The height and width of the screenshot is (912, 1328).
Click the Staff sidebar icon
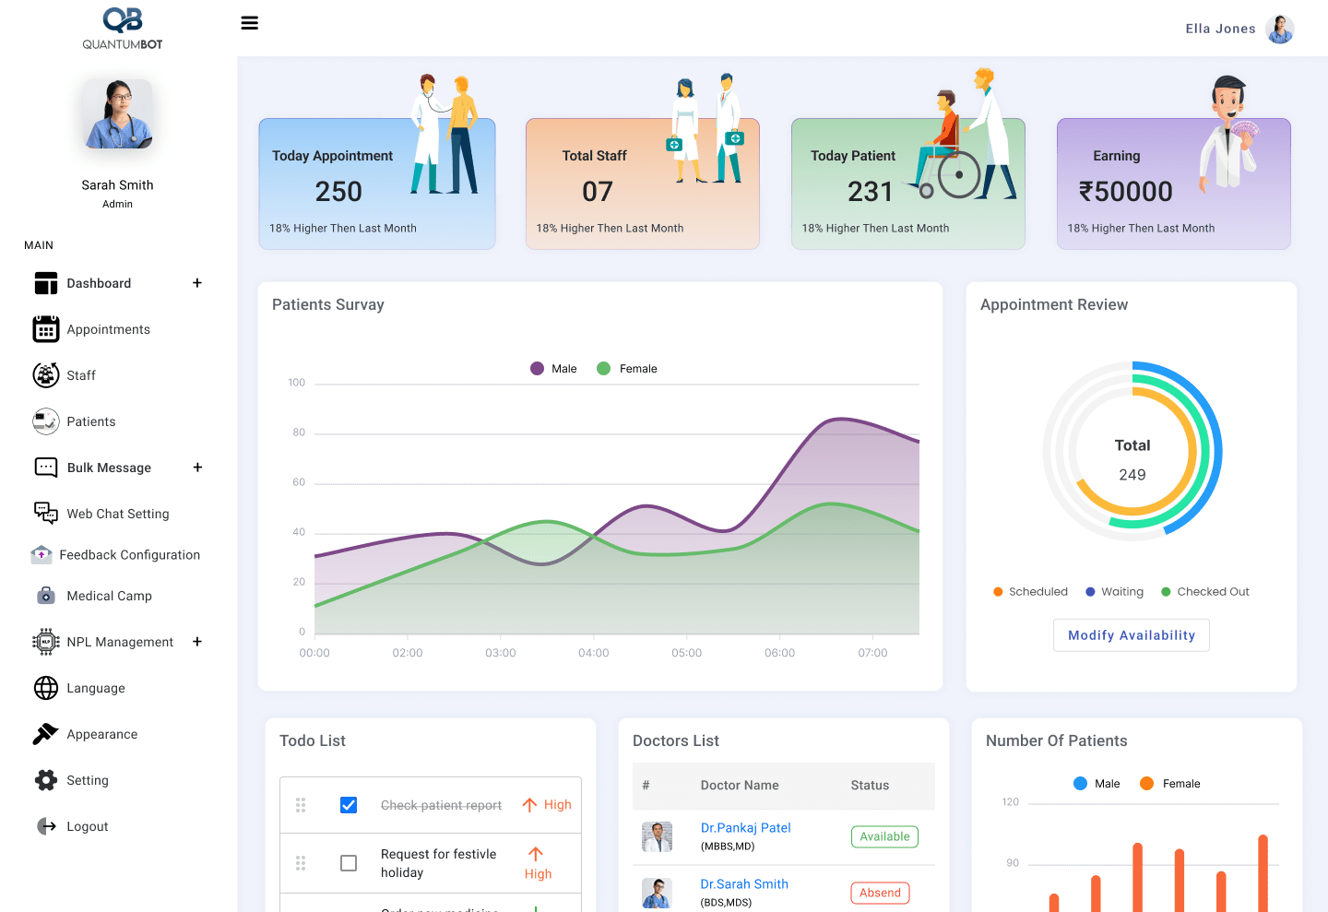(x=46, y=375)
